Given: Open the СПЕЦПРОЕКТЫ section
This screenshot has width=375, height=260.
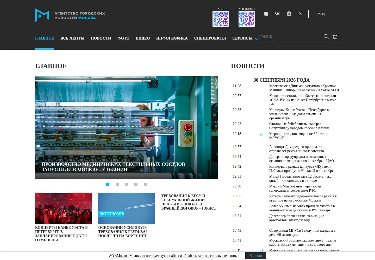Looking at the screenshot, I should tap(210, 38).
